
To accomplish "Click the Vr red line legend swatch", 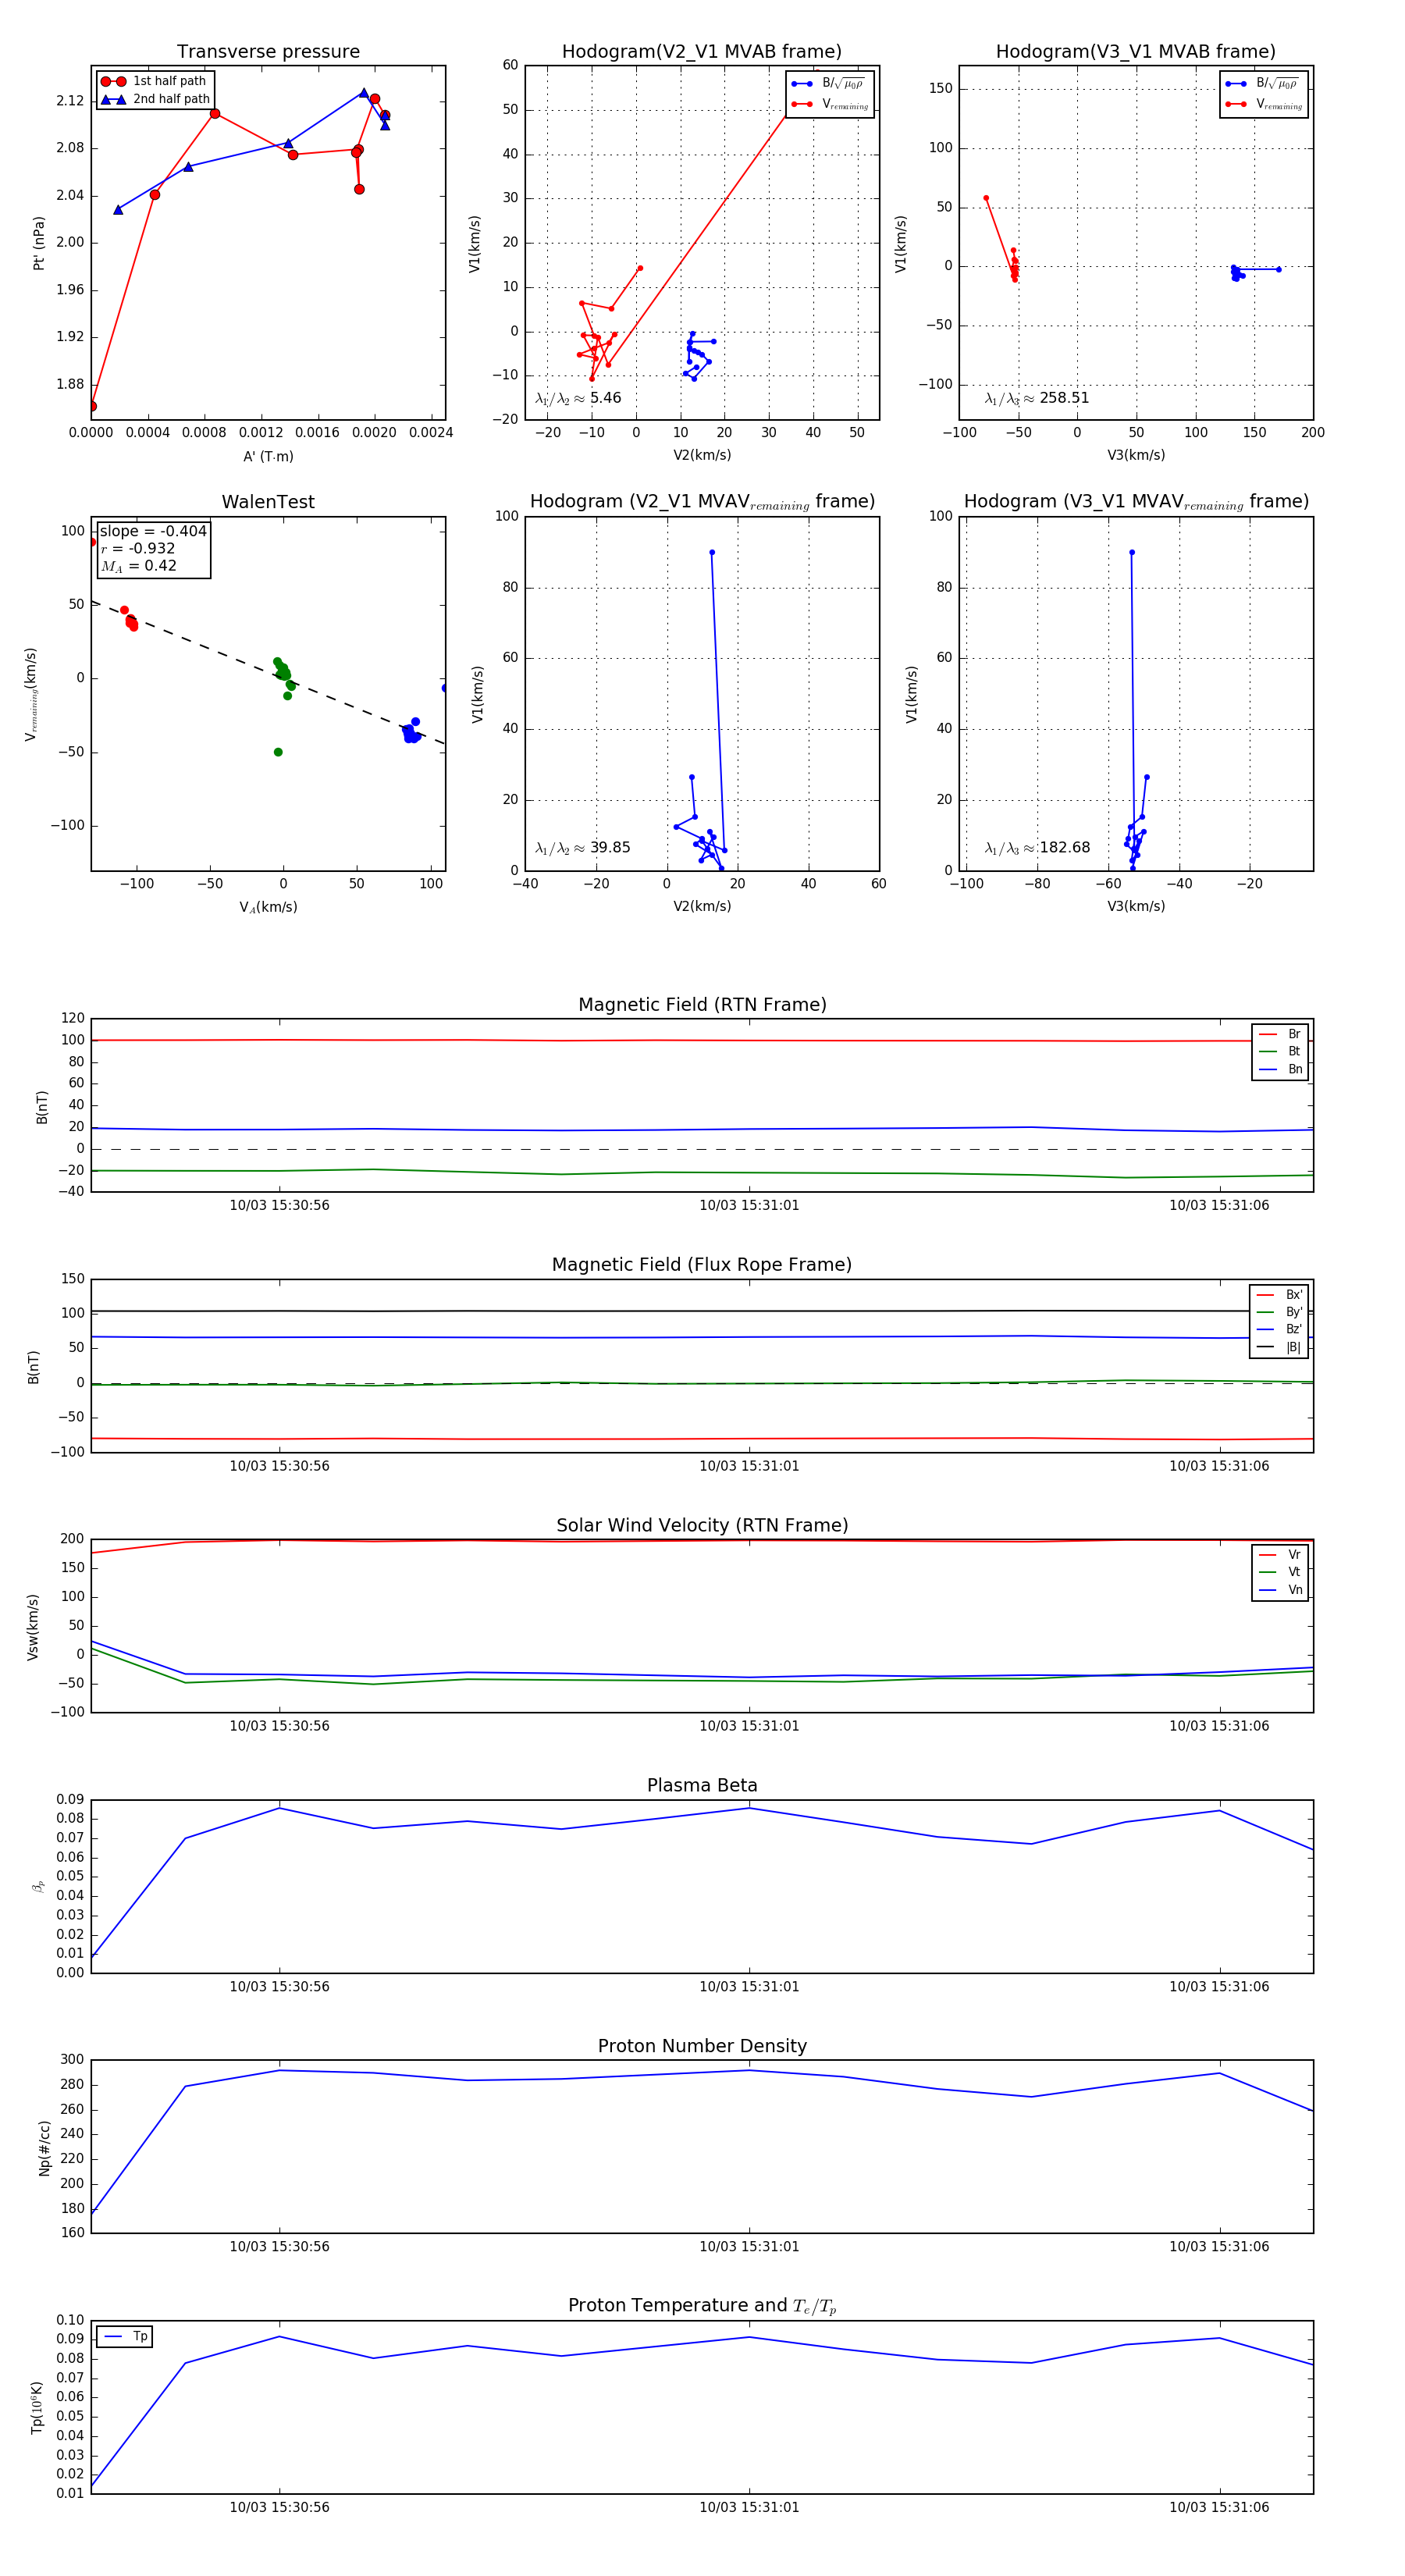I will click(x=1267, y=1555).
